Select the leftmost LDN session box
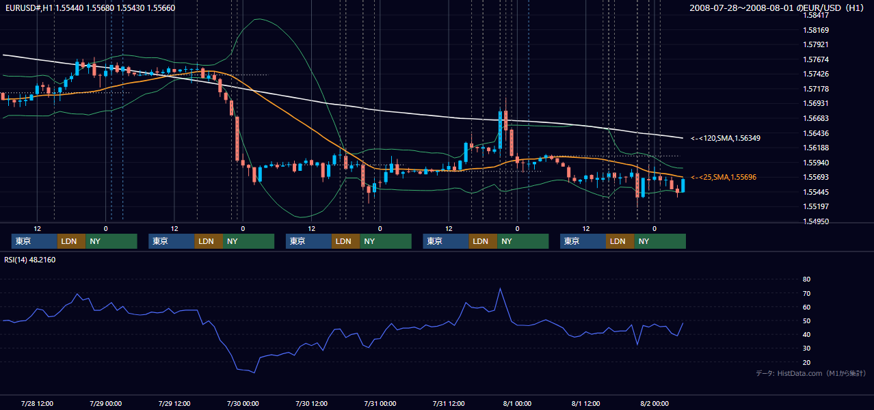The image size is (874, 410). click(x=72, y=241)
